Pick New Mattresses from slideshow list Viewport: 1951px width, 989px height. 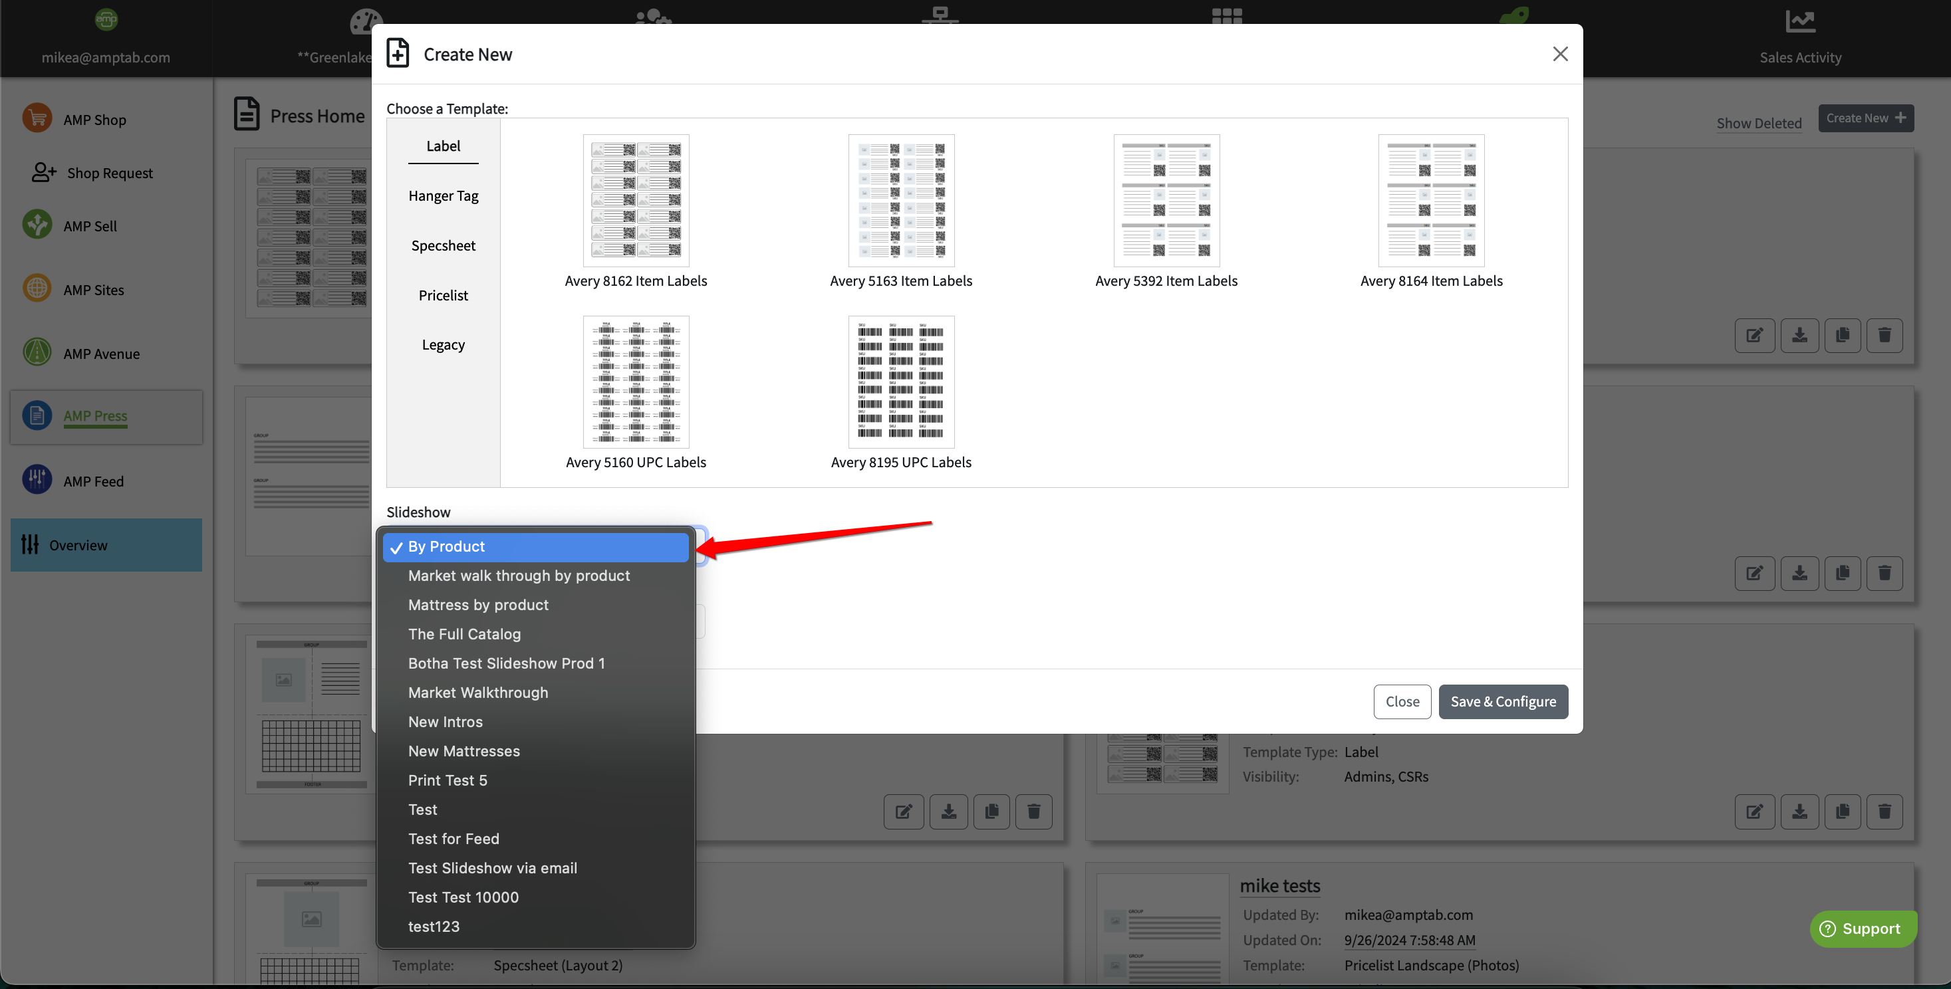(x=463, y=750)
